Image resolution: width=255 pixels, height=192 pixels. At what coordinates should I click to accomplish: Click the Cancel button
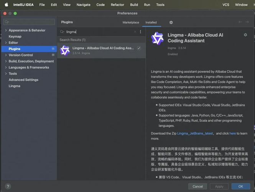pyautogui.click(x=197, y=187)
